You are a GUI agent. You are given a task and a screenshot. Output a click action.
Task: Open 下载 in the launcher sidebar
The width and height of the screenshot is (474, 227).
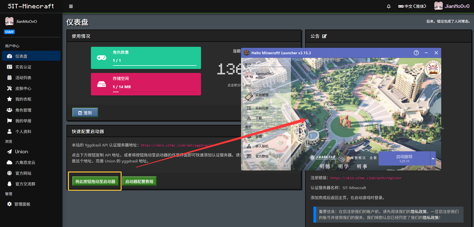[258, 118]
